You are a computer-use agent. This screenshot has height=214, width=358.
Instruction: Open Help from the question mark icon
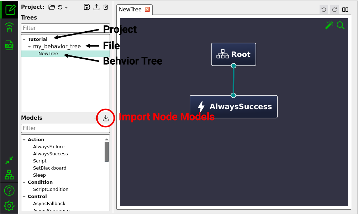9,191
